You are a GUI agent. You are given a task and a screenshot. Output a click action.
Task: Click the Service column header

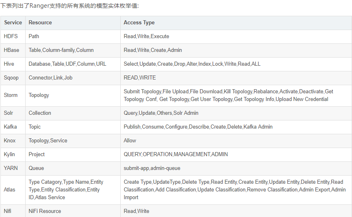[13, 23]
